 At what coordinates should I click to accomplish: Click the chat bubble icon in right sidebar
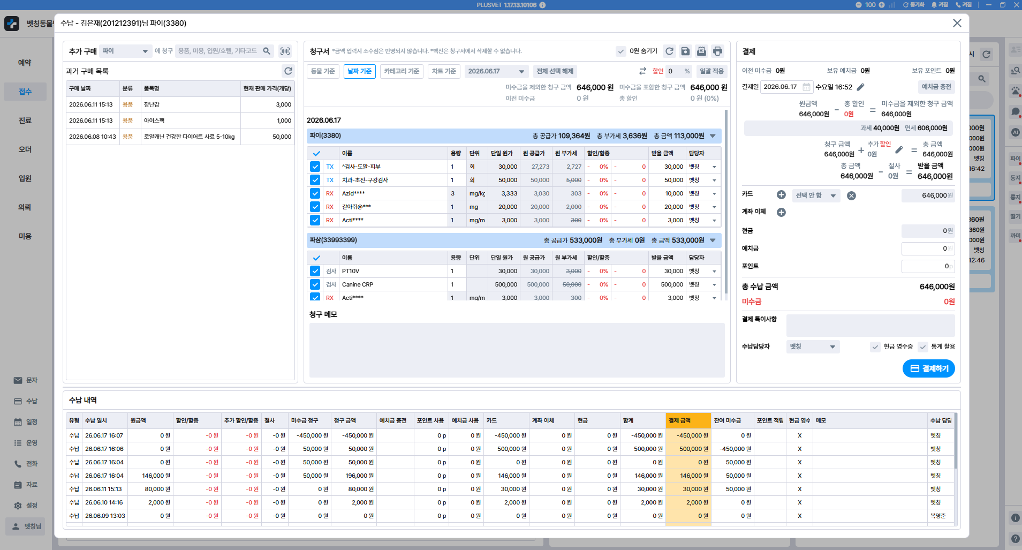[1015, 111]
